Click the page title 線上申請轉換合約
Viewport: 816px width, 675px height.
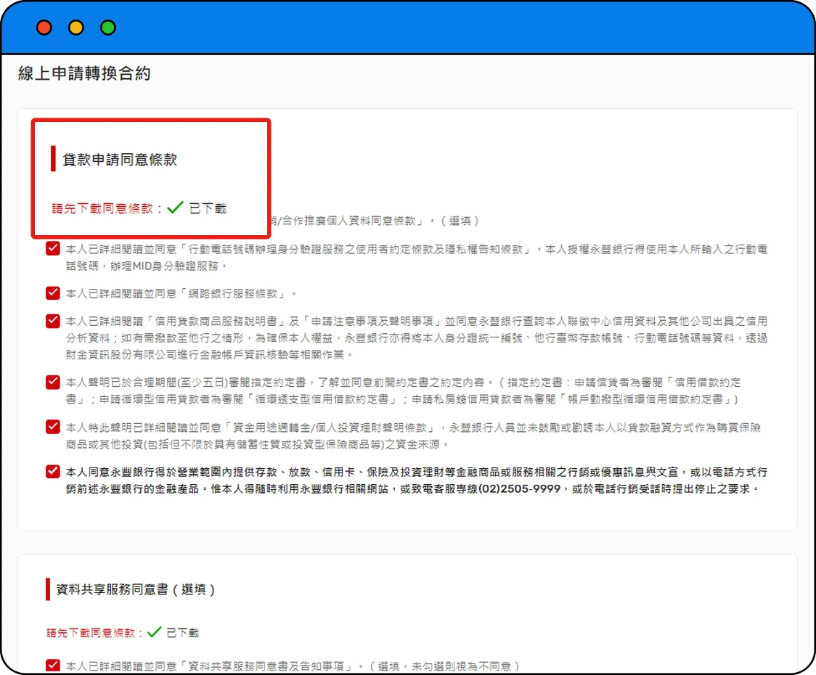(x=84, y=73)
